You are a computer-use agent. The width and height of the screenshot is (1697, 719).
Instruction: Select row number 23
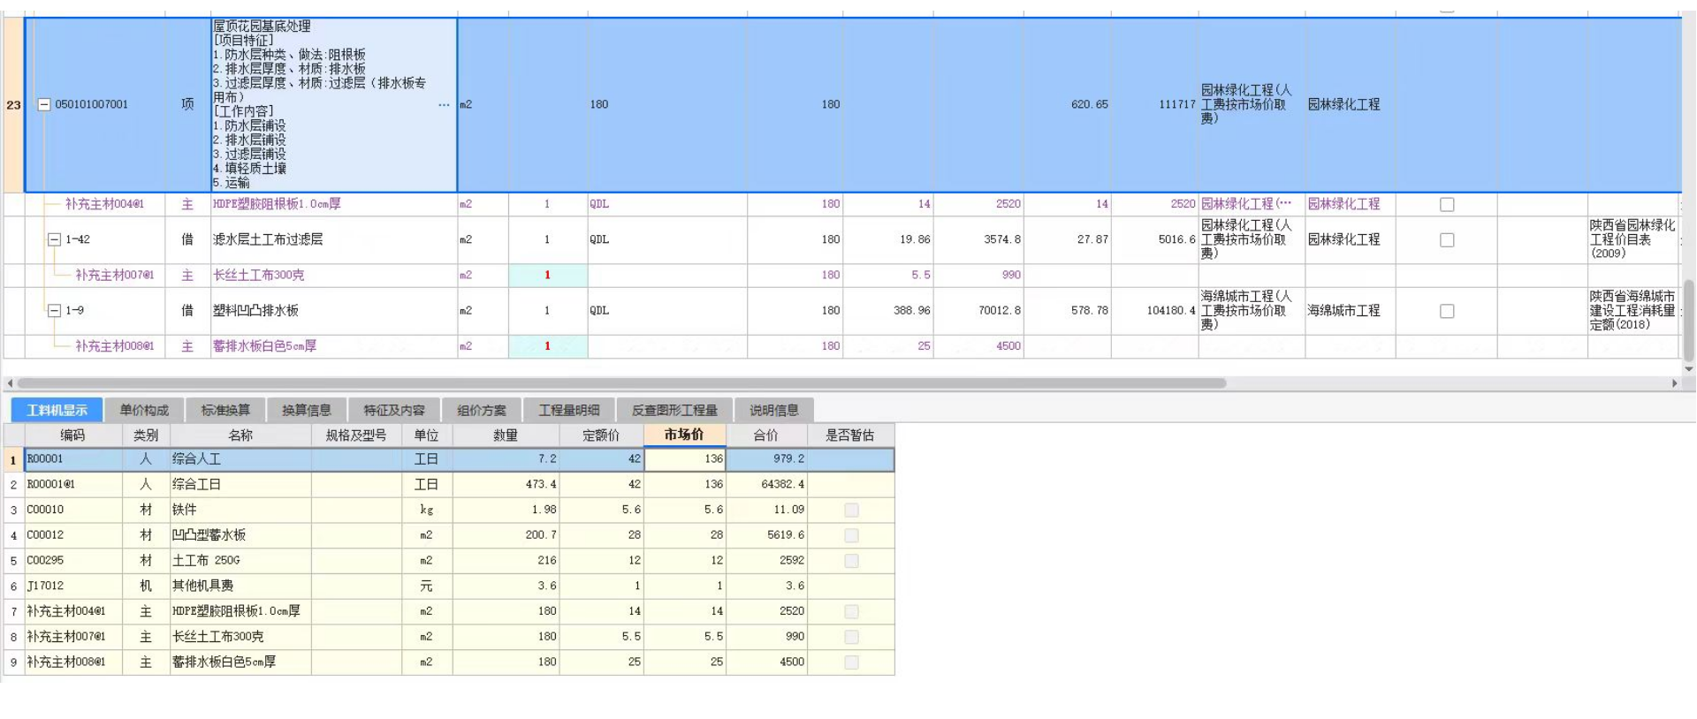(x=13, y=104)
